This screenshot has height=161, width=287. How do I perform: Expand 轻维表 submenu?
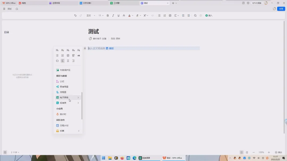tap(68, 103)
